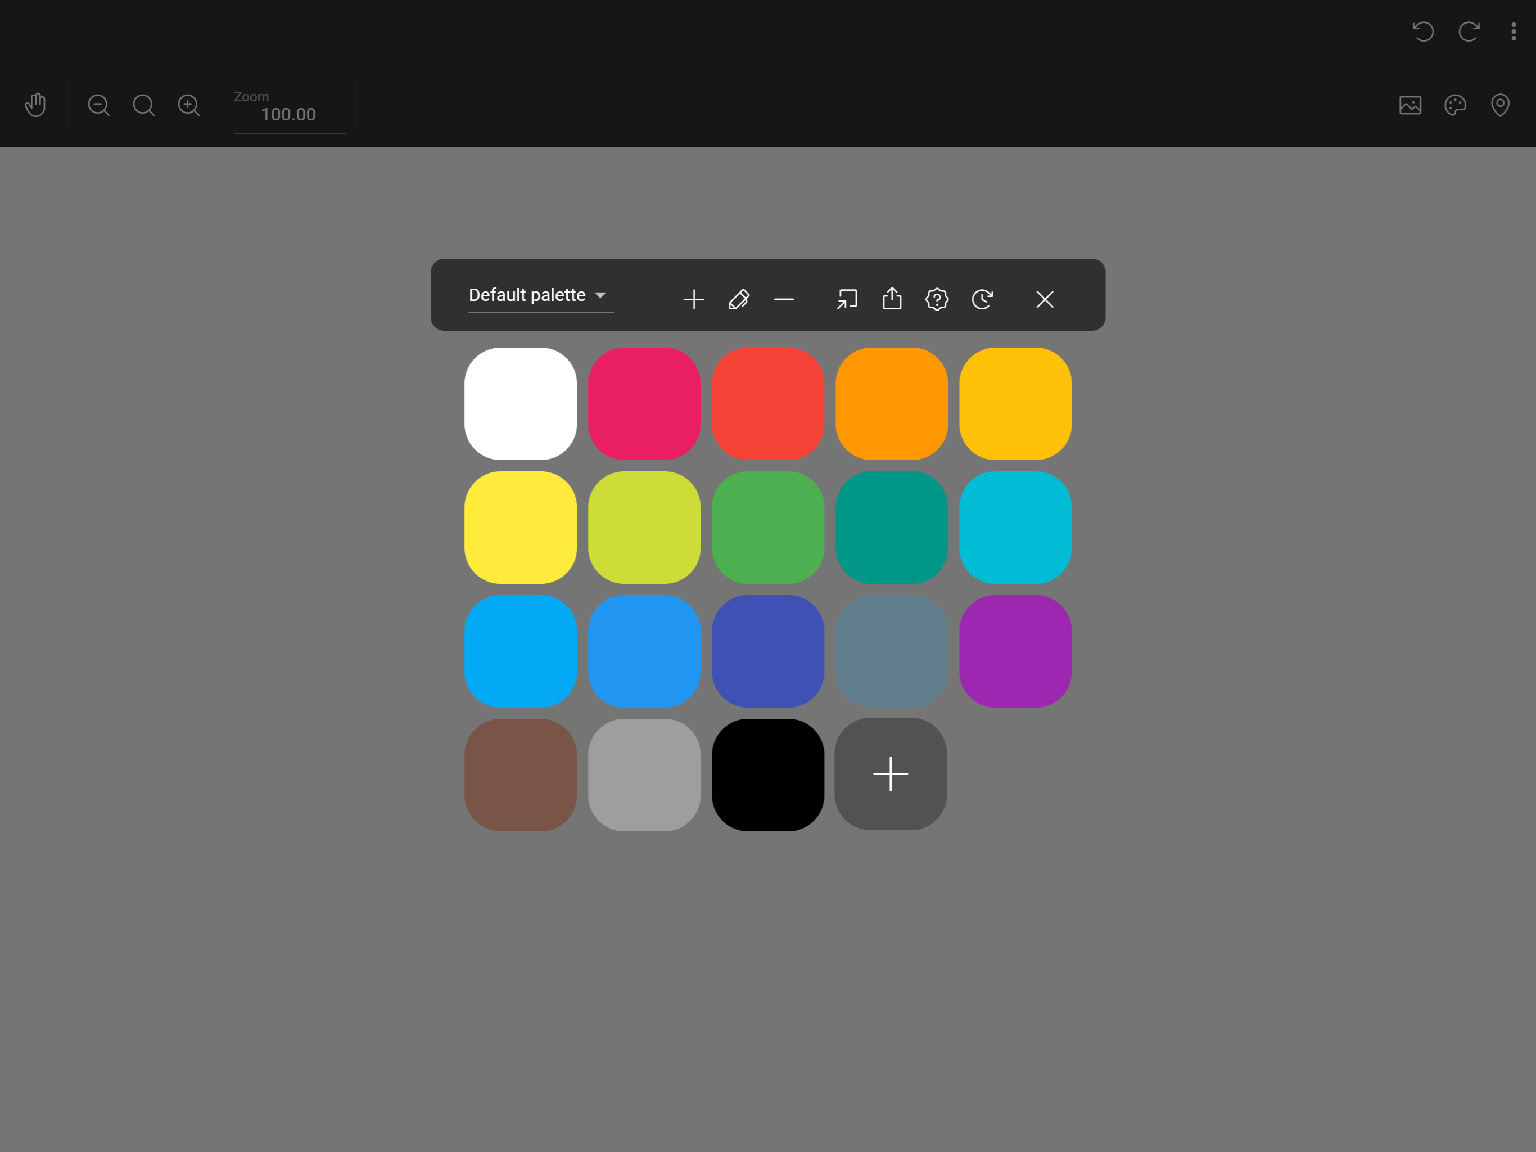Click the reset palette clock icon
The height and width of the screenshot is (1152, 1536).
(982, 299)
